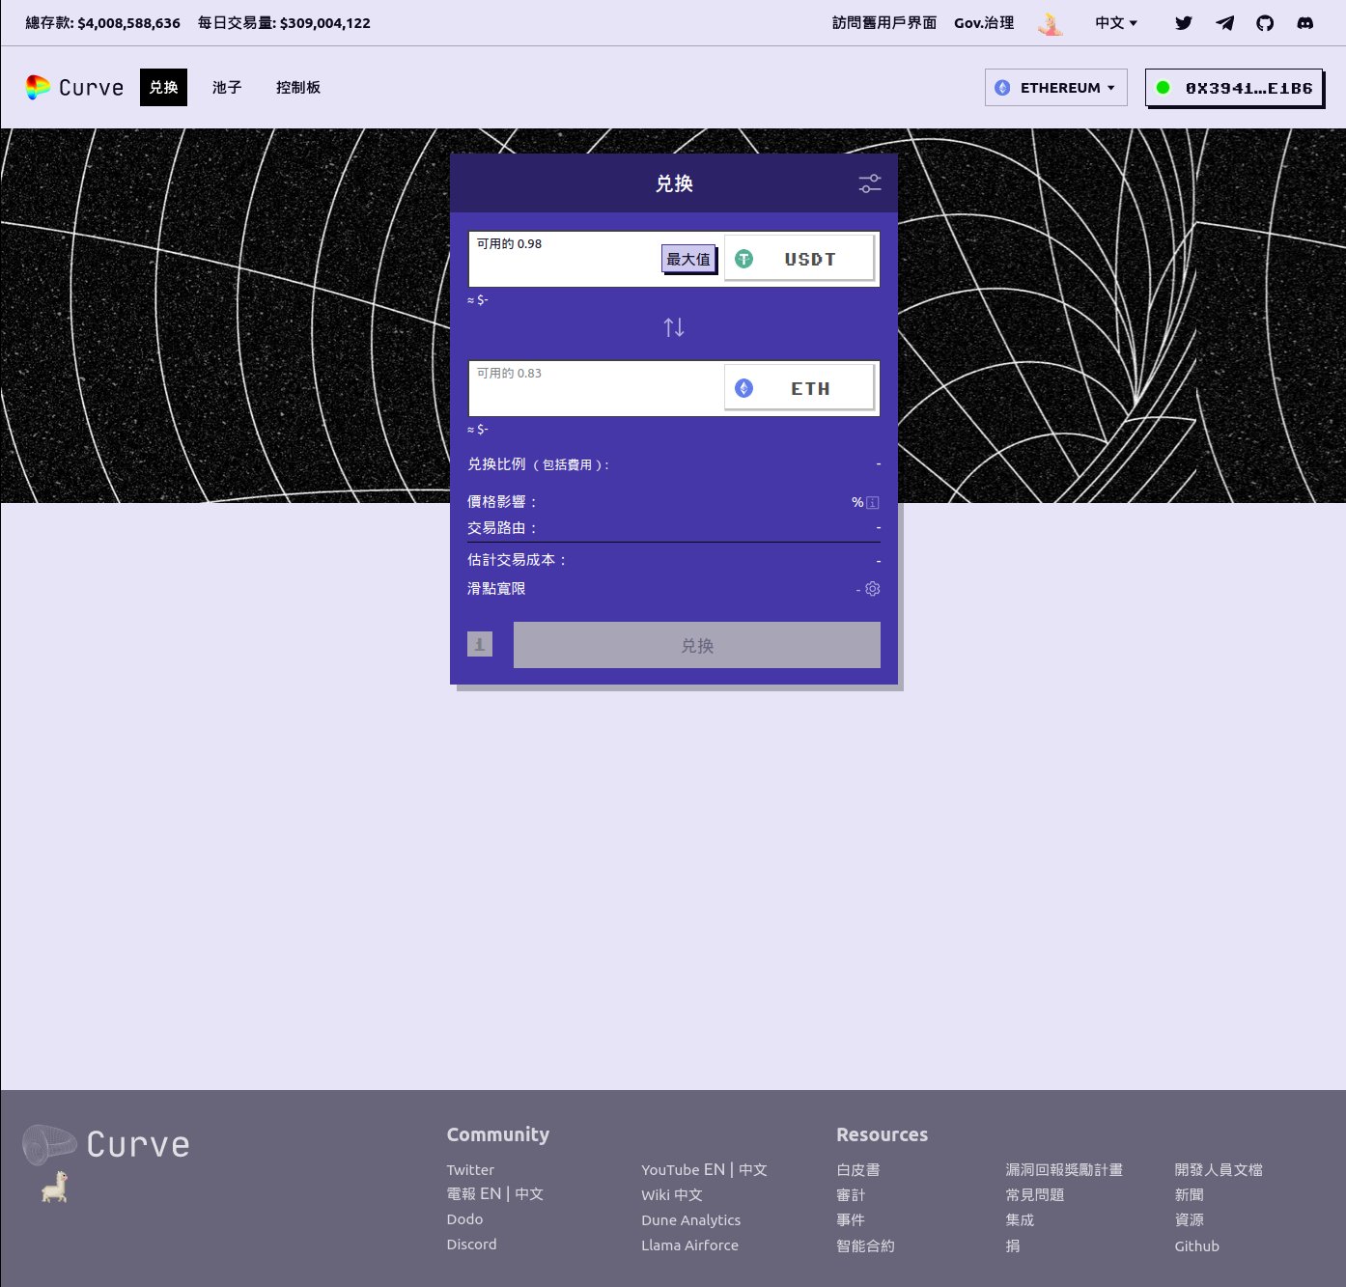Image resolution: width=1346 pixels, height=1287 pixels.
Task: Click the llama icon in the header
Action: (x=1051, y=22)
